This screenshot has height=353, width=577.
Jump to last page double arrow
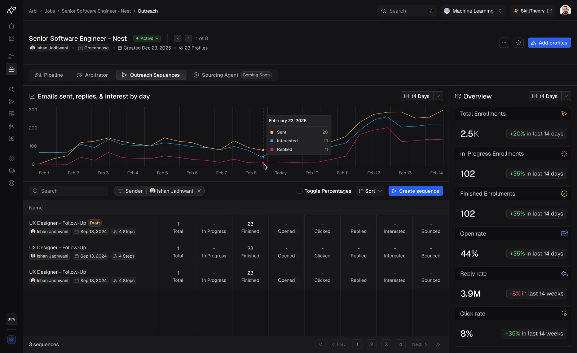tap(438, 344)
